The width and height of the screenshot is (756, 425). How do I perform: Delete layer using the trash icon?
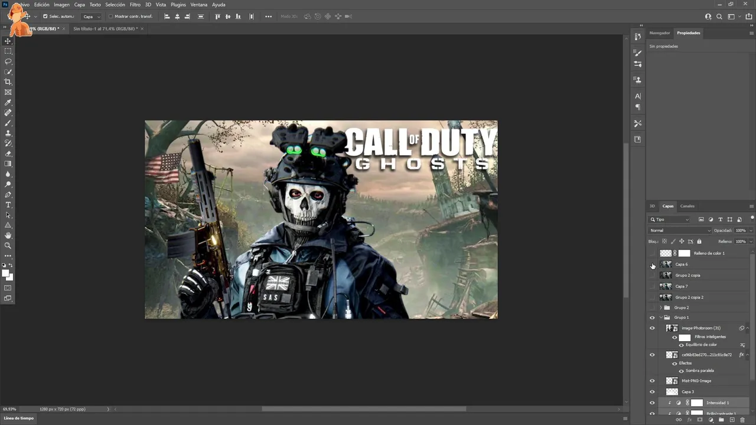pos(742,420)
